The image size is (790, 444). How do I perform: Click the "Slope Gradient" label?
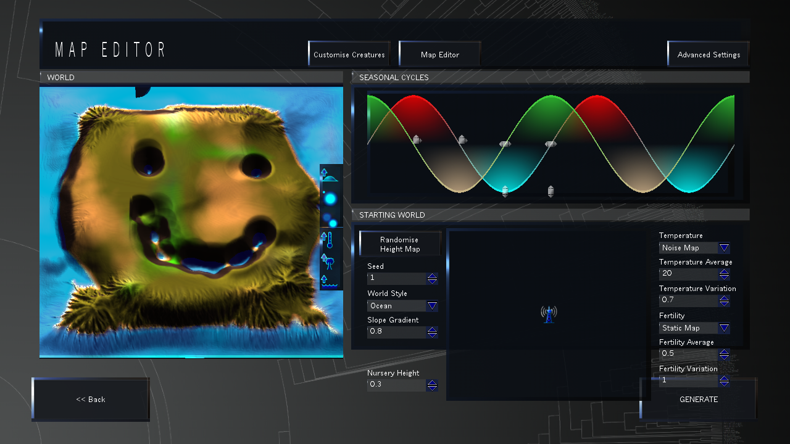(393, 320)
